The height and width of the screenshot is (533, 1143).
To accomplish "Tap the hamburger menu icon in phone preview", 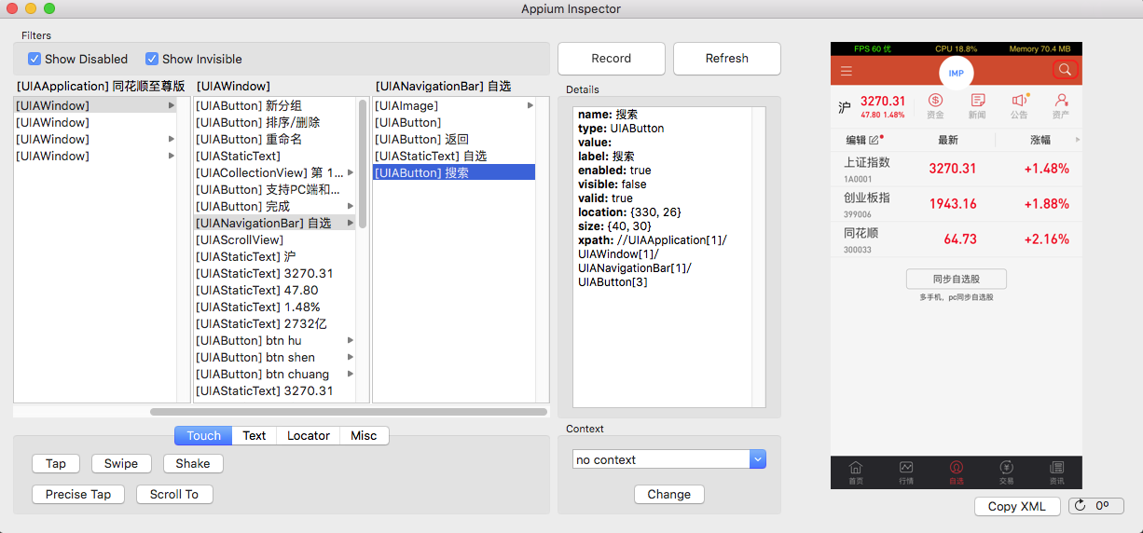I will (847, 71).
